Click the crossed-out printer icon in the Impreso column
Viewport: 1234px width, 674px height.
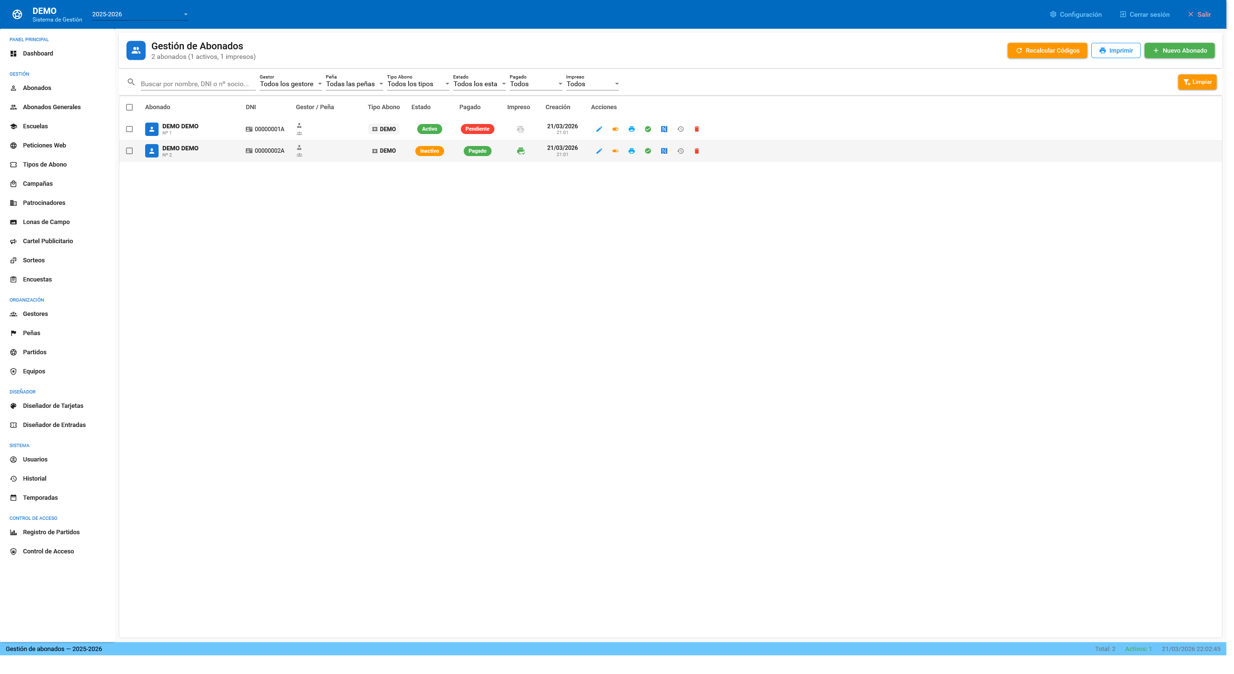click(x=520, y=129)
